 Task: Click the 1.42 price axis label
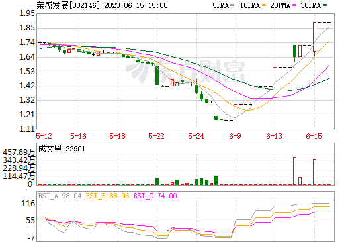tap(27, 86)
